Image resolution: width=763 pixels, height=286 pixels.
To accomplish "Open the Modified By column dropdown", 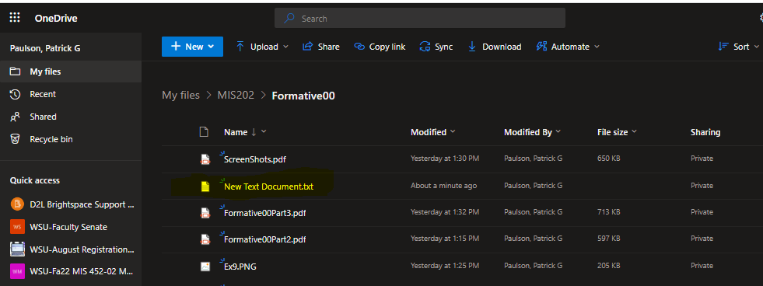I will (x=532, y=132).
